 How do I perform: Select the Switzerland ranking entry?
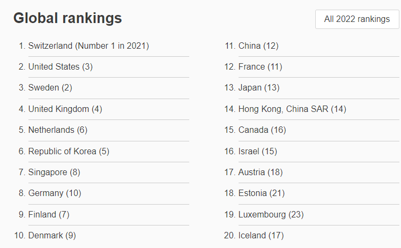coord(88,46)
